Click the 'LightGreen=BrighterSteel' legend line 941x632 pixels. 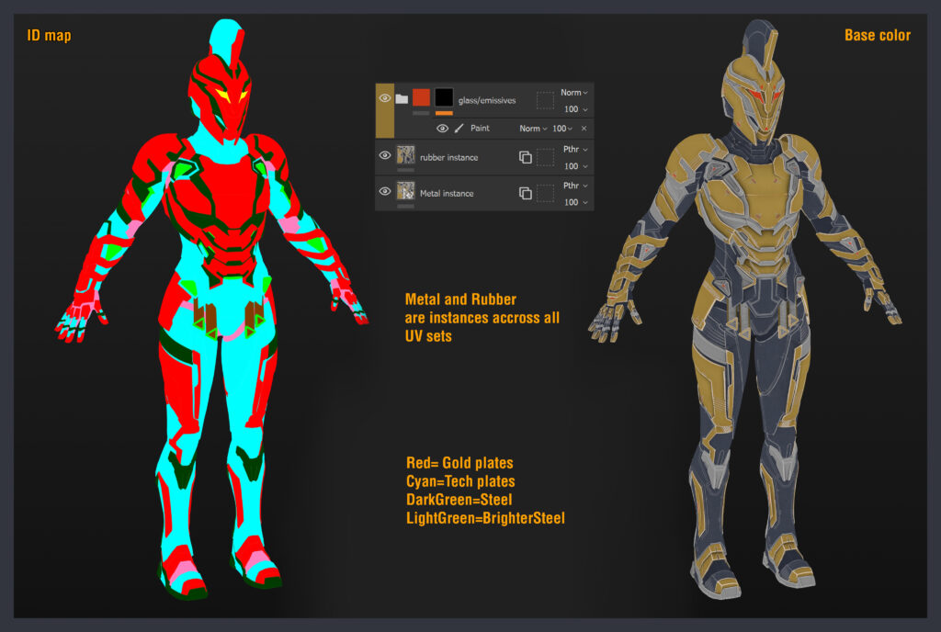click(x=485, y=518)
